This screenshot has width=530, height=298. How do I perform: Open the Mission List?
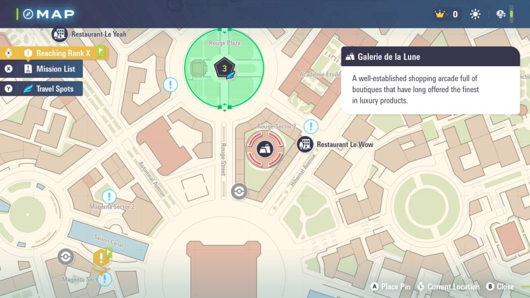(50, 69)
